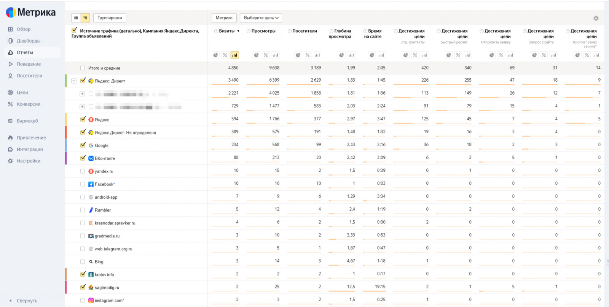Enable the Итого и средние checkbox
Viewport: 609px width, 307px height.
tap(83, 68)
